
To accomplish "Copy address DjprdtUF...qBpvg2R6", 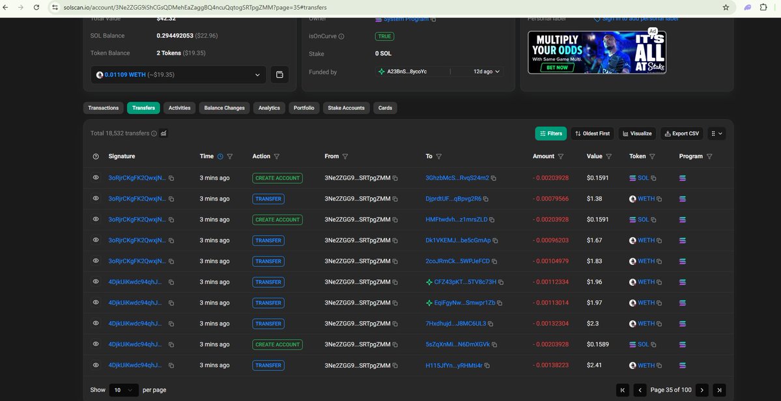I will tap(486, 199).
